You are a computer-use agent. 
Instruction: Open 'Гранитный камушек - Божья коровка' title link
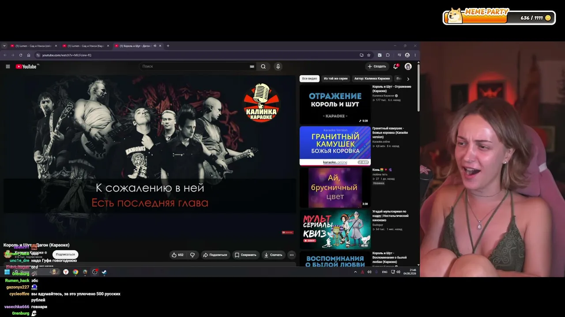[390, 133]
